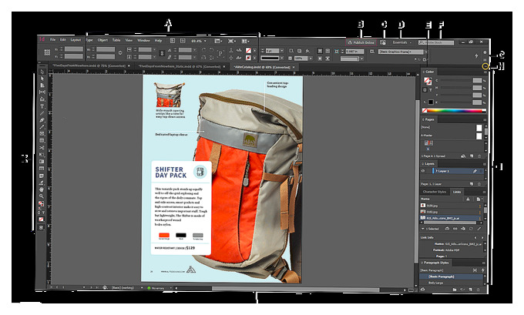Image resolution: width=524 pixels, height=315 pixels.
Task: Select the Direct Selection tool
Action: pos(42,79)
